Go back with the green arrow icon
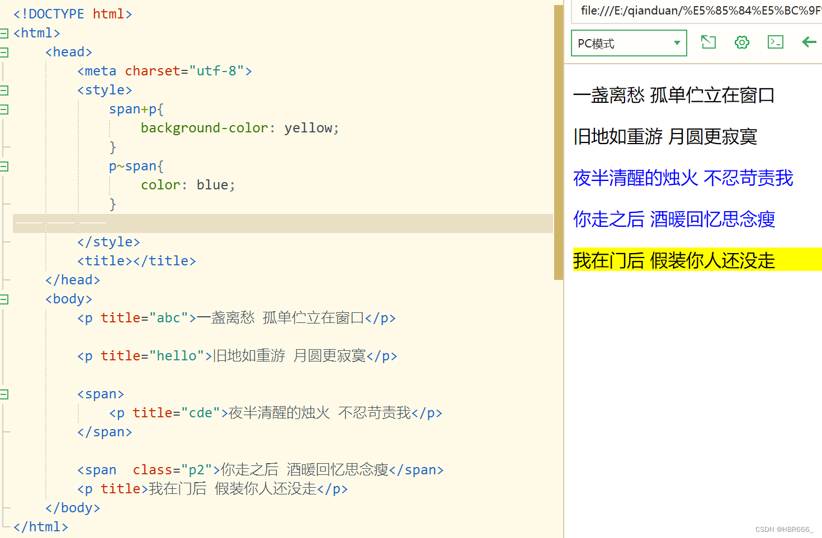The height and width of the screenshot is (538, 822). tap(809, 42)
